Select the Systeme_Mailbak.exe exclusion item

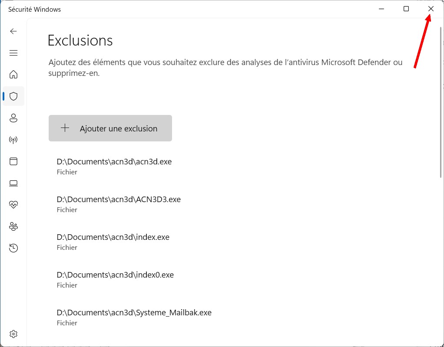point(134,317)
